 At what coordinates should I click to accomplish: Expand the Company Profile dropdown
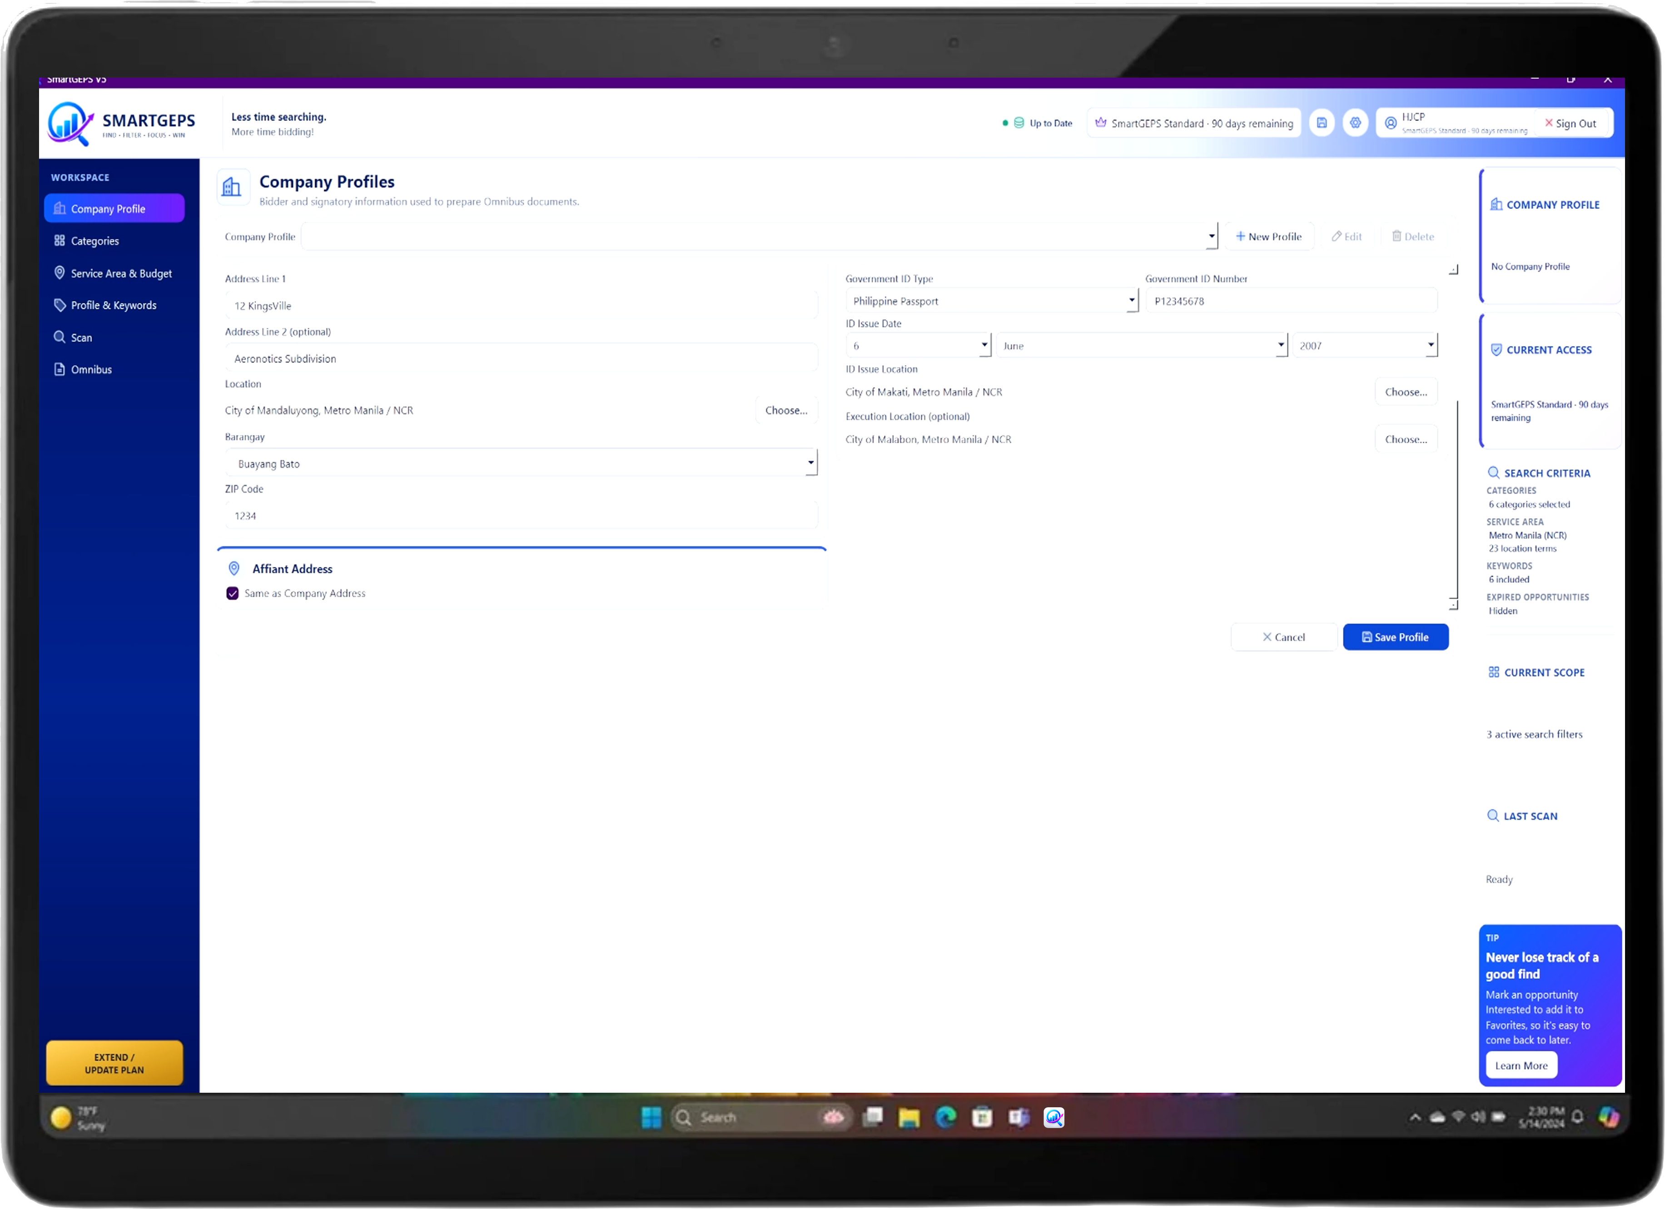(760, 236)
